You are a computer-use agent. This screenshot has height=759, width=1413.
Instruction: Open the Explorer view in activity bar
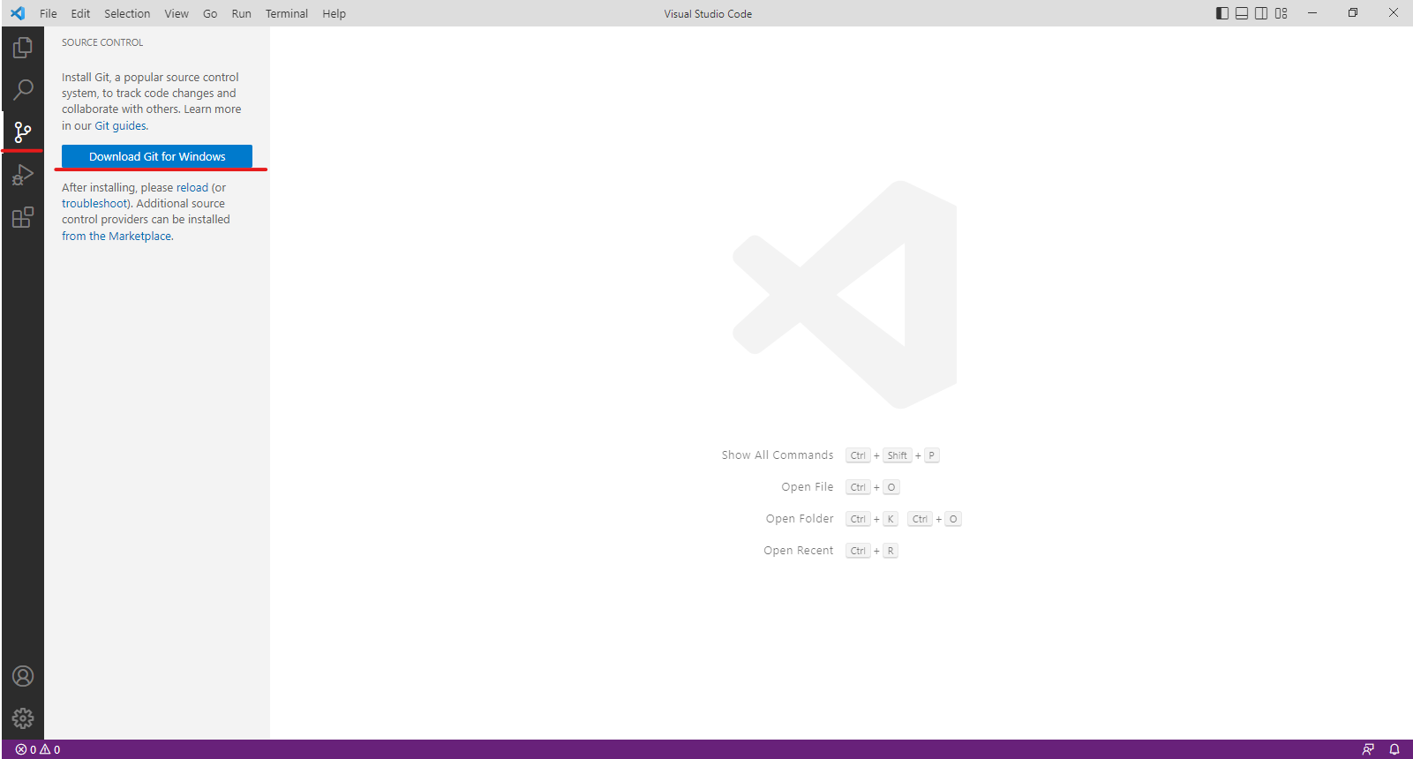(x=23, y=48)
